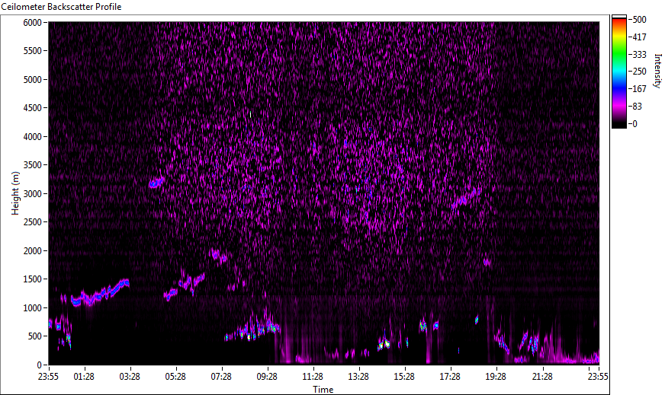Screen dimensions: 665x395
Task: Click the Intensity legend label
Action: tap(658, 70)
